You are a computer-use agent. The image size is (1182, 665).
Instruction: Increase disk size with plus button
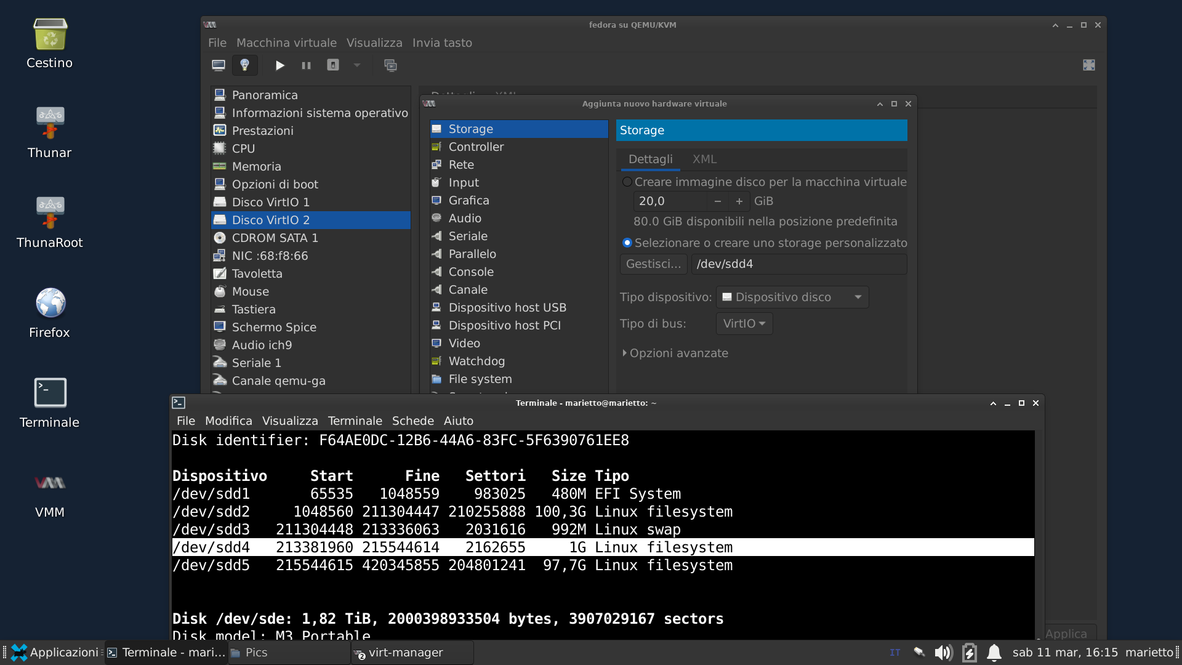pos(739,201)
